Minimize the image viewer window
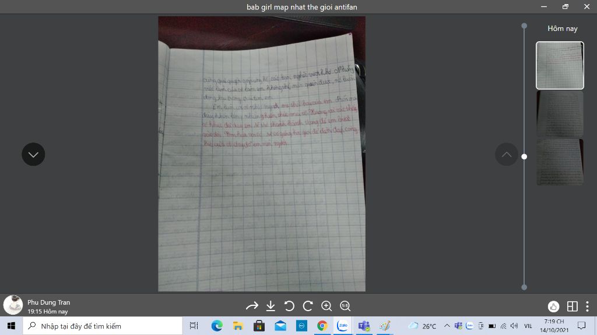 (x=544, y=6)
